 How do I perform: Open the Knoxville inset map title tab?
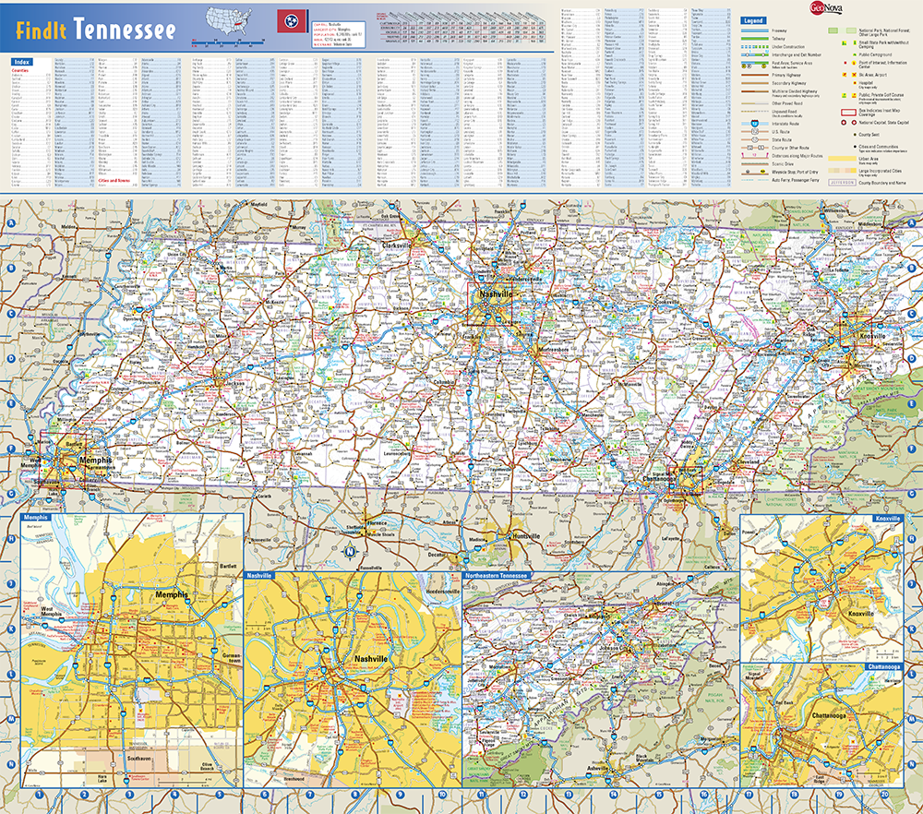tap(888, 519)
